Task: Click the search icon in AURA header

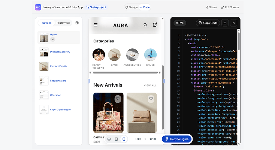Action: (145, 25)
